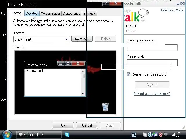Click the Display Properties help question button
The width and height of the screenshot is (186, 139).
(105, 3)
